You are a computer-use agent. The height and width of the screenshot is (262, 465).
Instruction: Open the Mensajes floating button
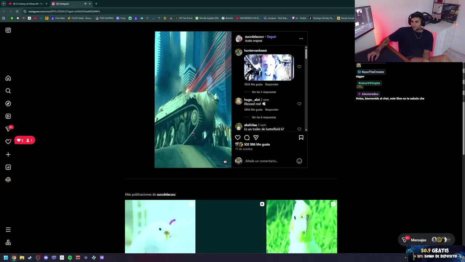point(426,240)
